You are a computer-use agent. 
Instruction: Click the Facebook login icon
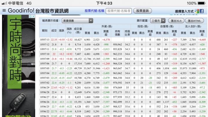(202, 11)
